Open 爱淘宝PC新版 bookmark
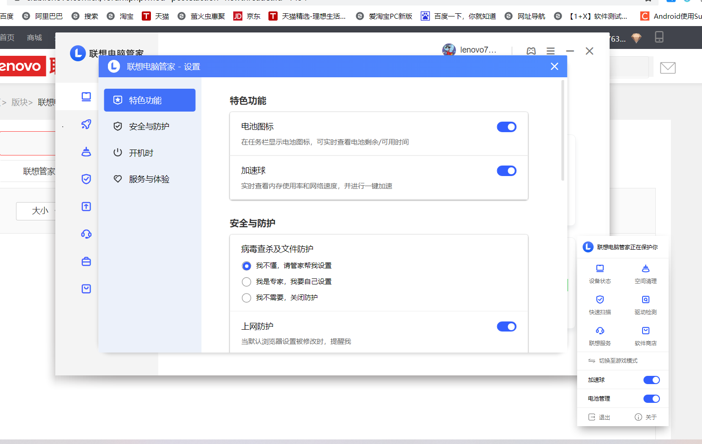 (384, 16)
